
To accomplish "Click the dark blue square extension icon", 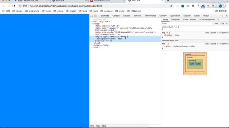I will tap(183, 6).
